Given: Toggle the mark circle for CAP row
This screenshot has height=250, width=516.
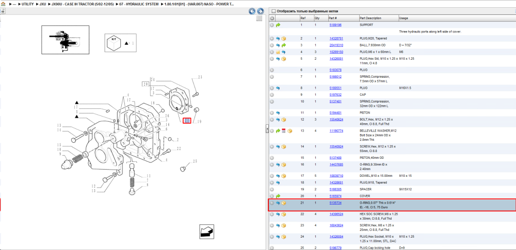Looking at the screenshot, I should 272,95.
